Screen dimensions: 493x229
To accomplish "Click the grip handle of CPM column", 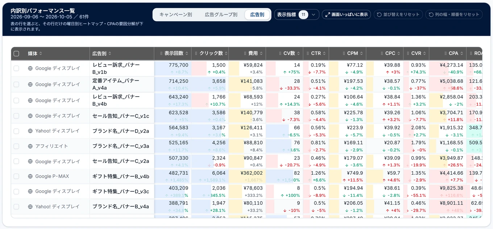I will 344,54.
